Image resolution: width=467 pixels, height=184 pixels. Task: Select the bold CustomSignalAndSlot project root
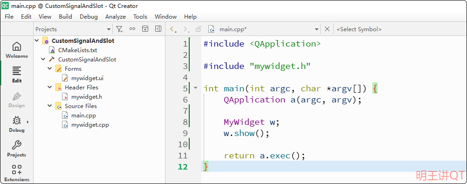coord(83,41)
